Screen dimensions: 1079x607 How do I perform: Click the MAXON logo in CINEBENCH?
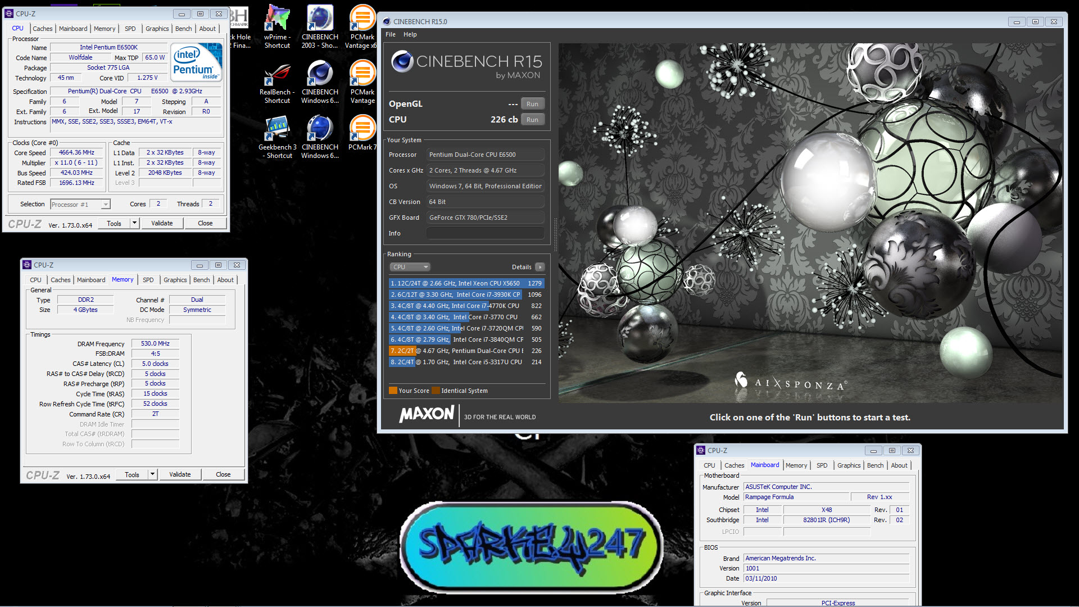[x=427, y=415]
